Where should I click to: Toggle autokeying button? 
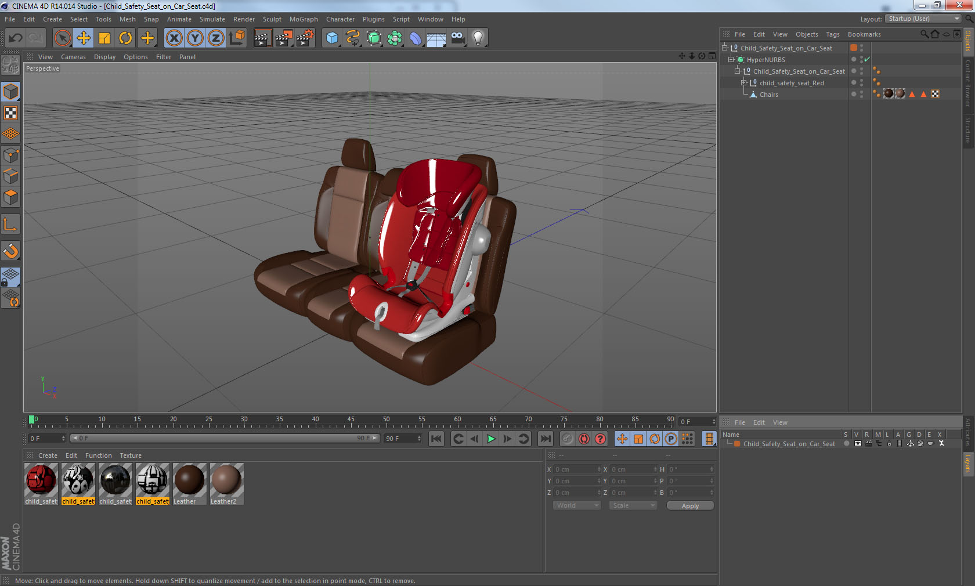click(x=584, y=439)
